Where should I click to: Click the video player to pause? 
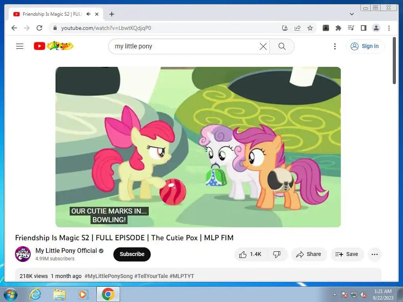[198, 147]
